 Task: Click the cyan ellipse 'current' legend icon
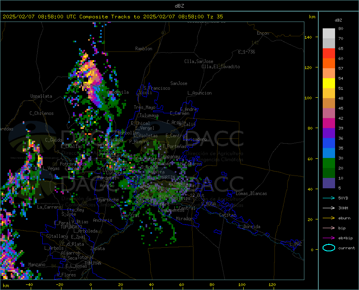[329, 248]
